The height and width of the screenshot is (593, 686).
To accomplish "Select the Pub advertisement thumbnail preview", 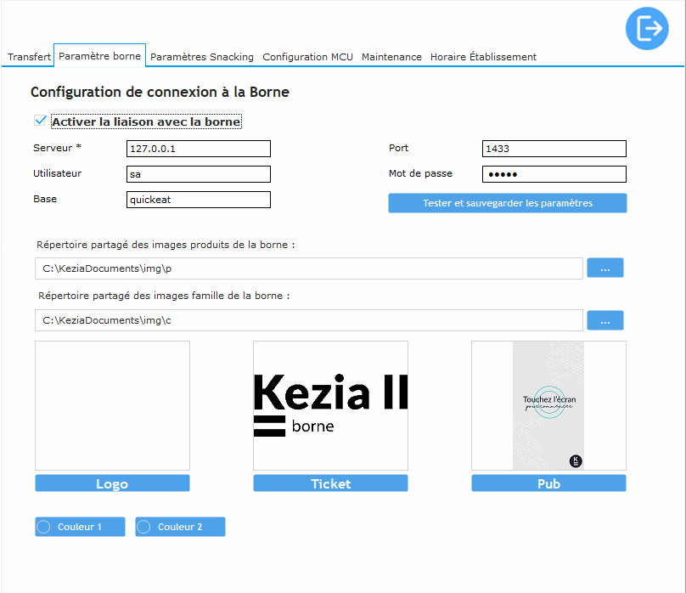I will (548, 405).
